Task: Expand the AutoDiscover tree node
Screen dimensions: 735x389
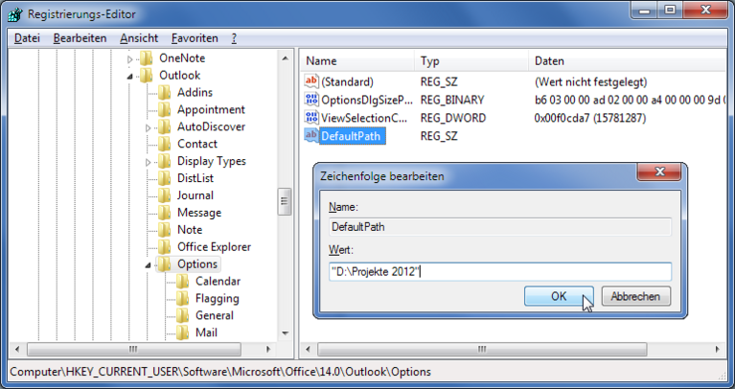Action: pyautogui.click(x=148, y=127)
